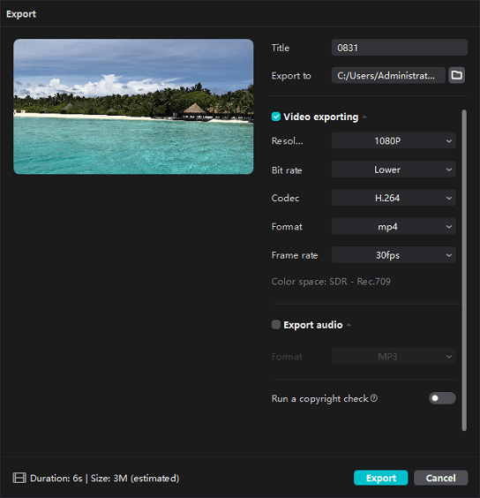Collapse the Video exporting section arrow

pyautogui.click(x=364, y=117)
